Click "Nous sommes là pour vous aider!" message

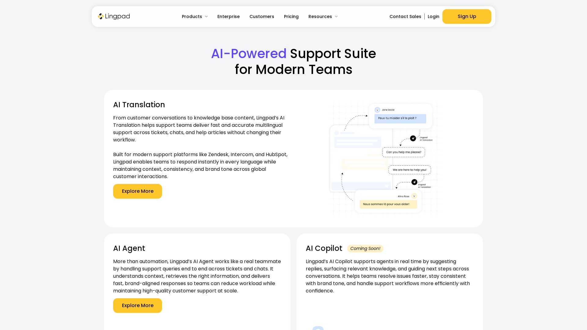(x=388, y=204)
